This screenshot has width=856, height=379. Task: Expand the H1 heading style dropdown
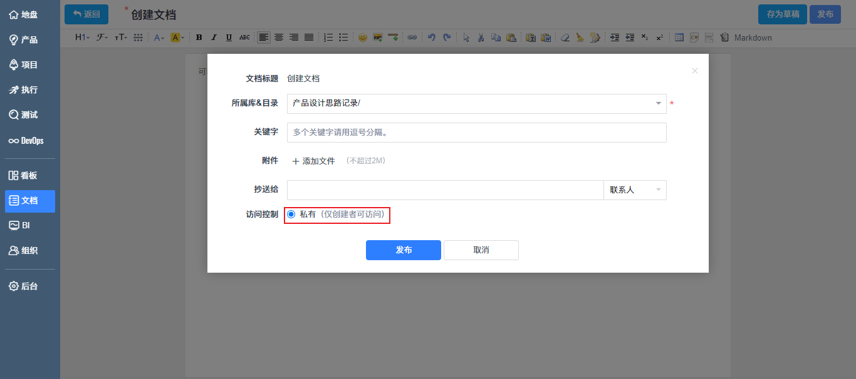pyautogui.click(x=81, y=38)
